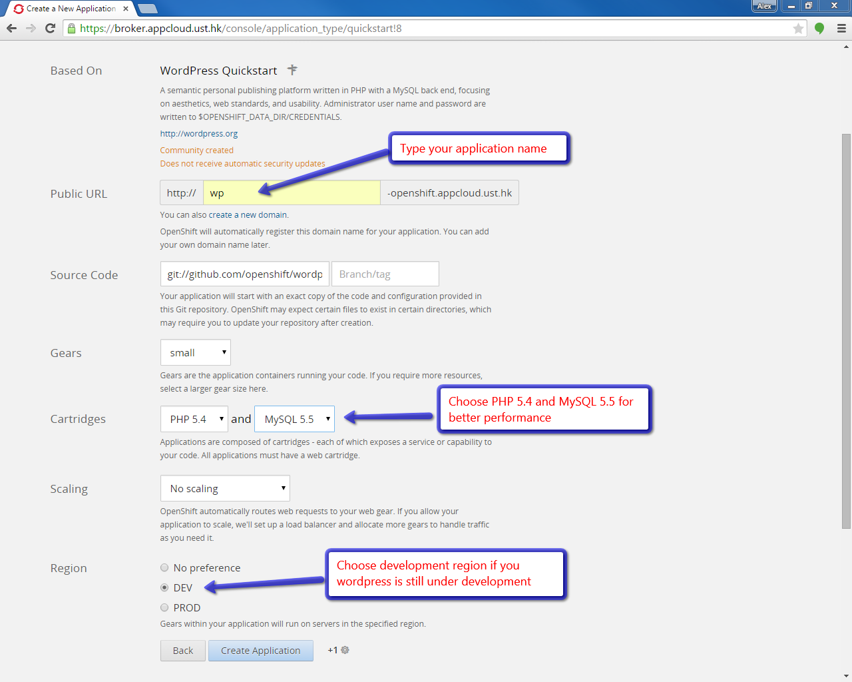Click the gear icon next to +1
852x682 pixels.
click(345, 650)
